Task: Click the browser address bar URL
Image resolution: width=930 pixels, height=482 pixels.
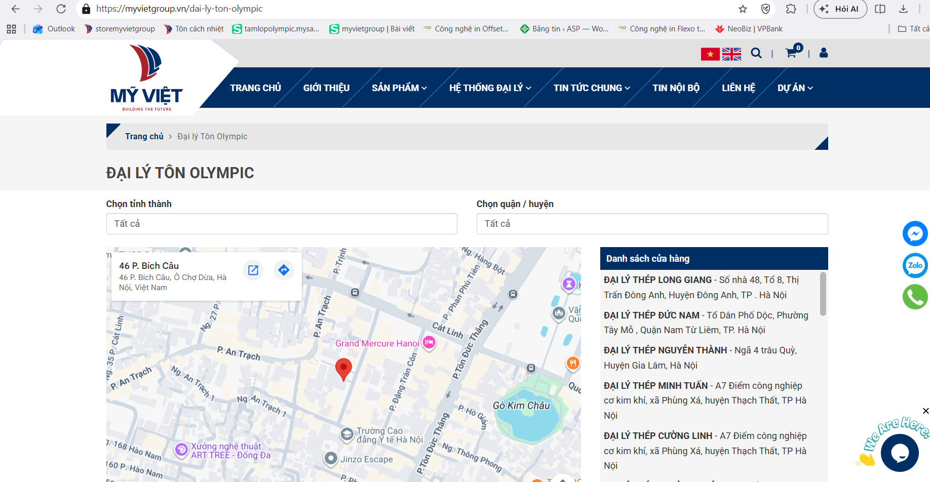Action: tap(179, 9)
